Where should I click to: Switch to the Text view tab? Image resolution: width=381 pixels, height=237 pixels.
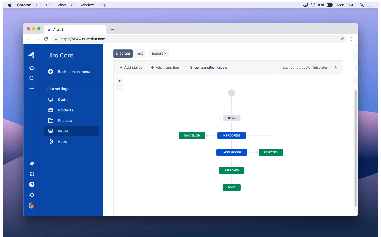[x=140, y=53]
